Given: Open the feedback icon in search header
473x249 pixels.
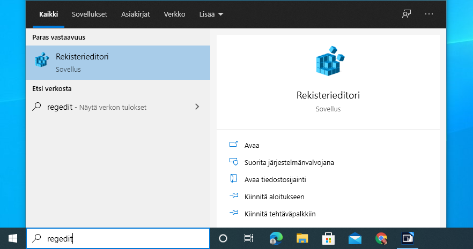Looking at the screenshot, I should pyautogui.click(x=407, y=14).
